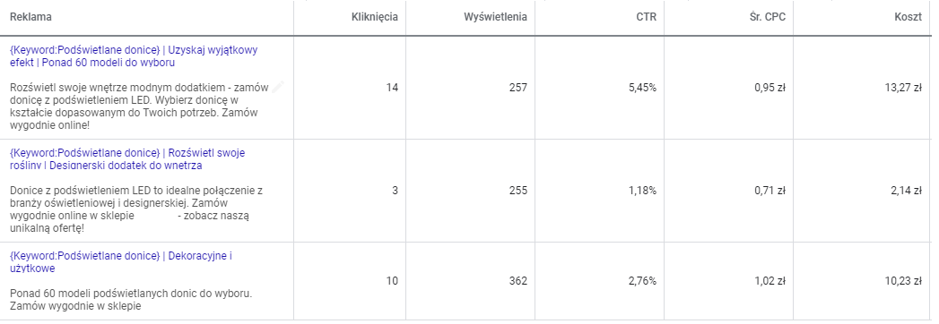Sort by the Koszt column header
939x324 pixels.
coord(908,17)
